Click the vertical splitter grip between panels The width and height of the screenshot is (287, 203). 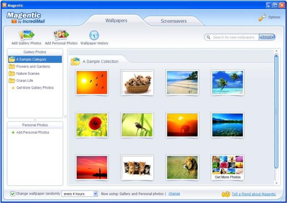pos(65,116)
